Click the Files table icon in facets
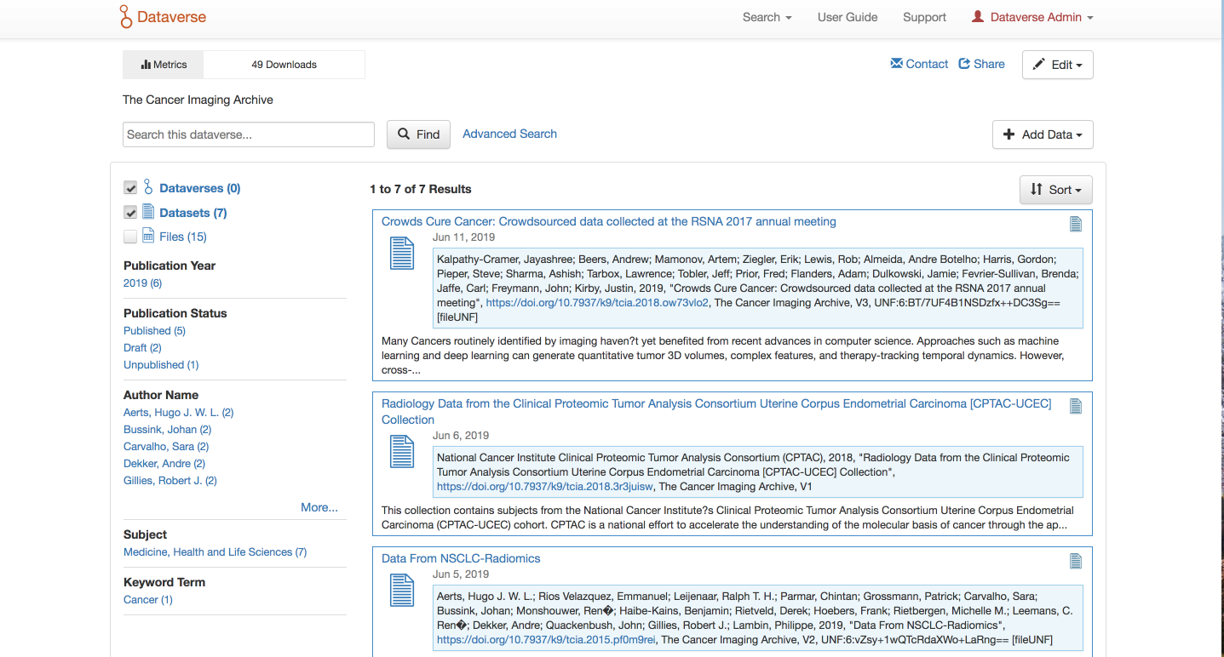Screen dimensions: 1224x657 [148, 236]
